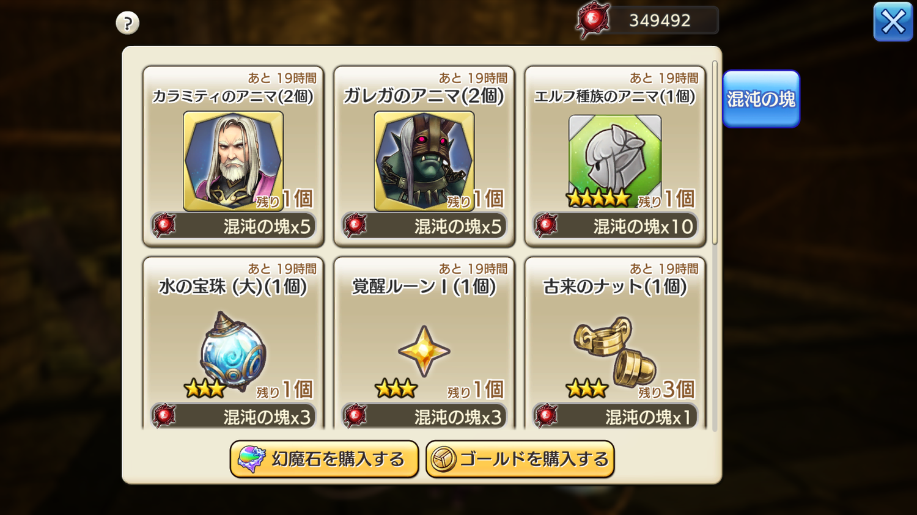This screenshot has width=917, height=515.
Task: Purchase 古来のナット for 混沌の塊x1
Action: [x=615, y=417]
